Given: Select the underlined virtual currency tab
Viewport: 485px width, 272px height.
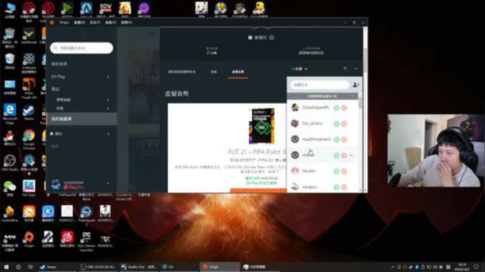Looking at the screenshot, I should tap(238, 72).
